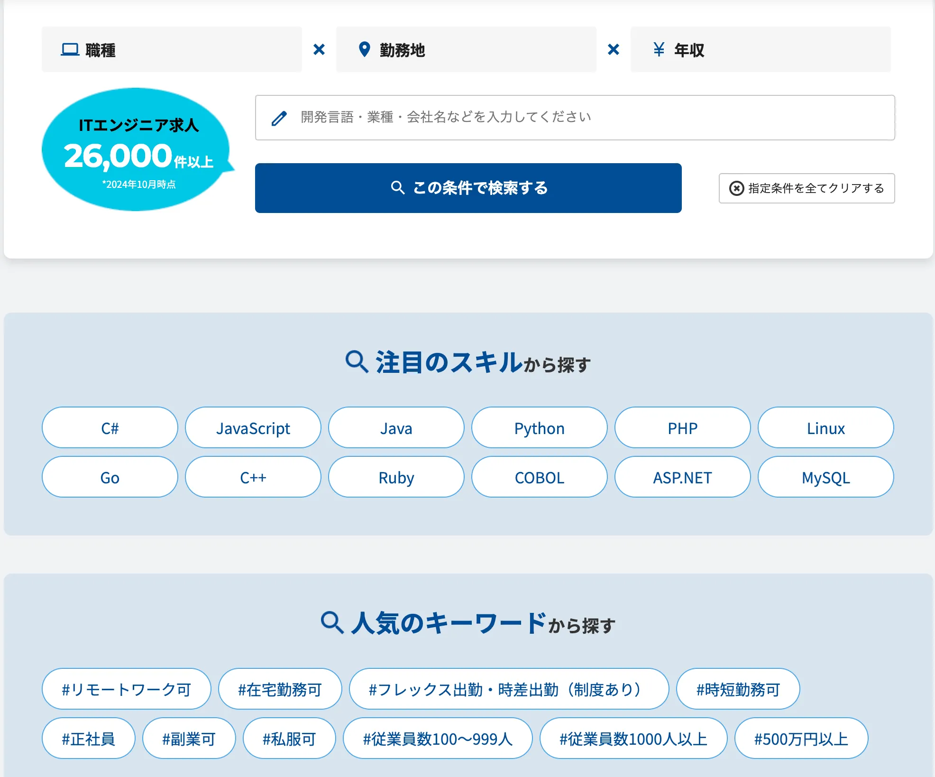Pick the #従業員数1000人以上 keyword tag
Screen dimensions: 935x777
pyautogui.click(x=634, y=739)
